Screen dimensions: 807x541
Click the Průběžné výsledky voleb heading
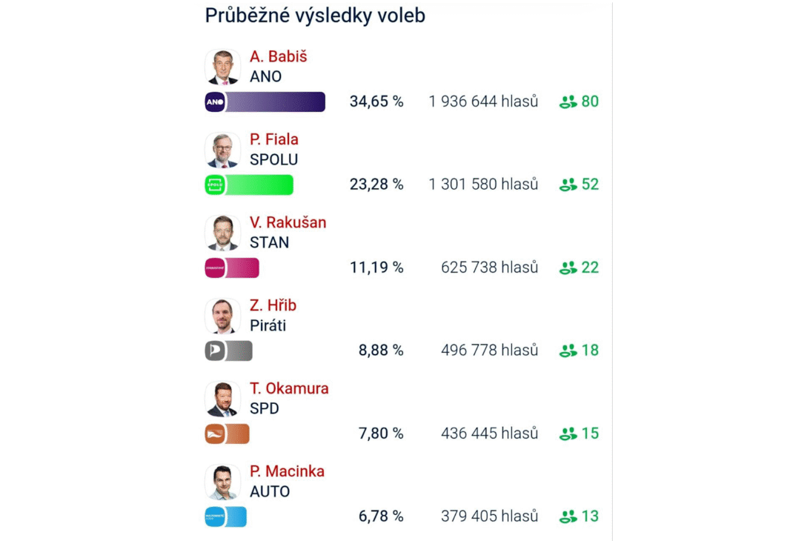(315, 16)
